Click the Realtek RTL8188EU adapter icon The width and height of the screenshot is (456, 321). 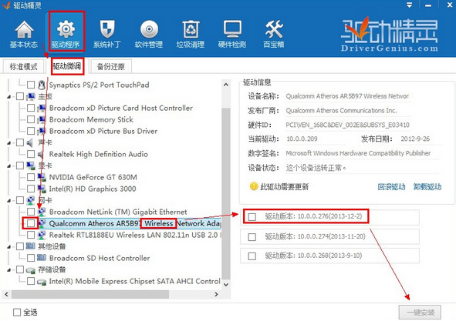click(x=42, y=235)
